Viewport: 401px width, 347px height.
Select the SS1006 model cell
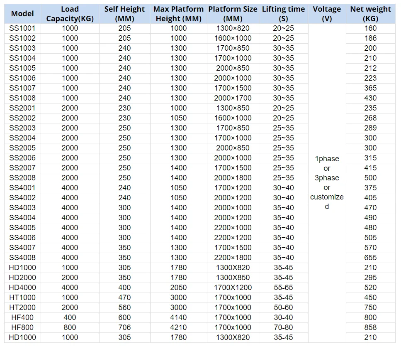click(x=22, y=79)
